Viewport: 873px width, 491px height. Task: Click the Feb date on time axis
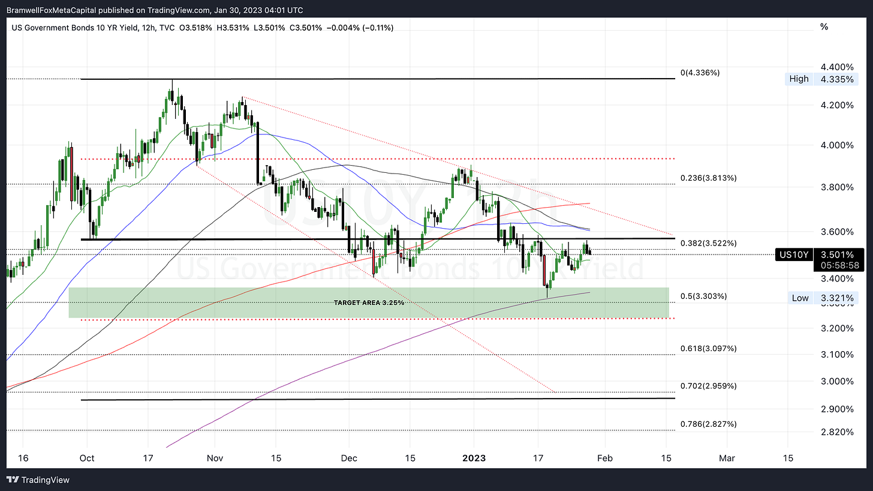click(606, 458)
